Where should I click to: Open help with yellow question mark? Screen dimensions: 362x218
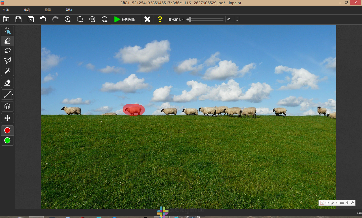tap(160, 19)
